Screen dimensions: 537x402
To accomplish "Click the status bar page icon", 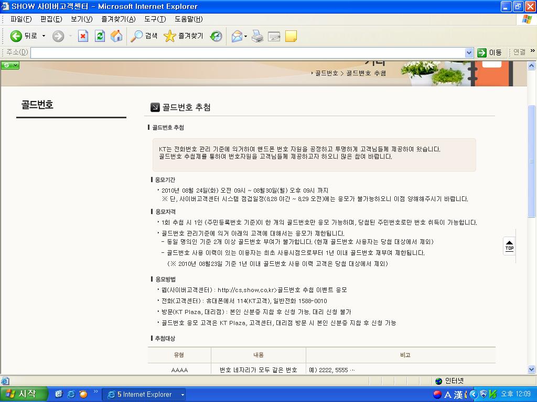I will click(x=5, y=381).
